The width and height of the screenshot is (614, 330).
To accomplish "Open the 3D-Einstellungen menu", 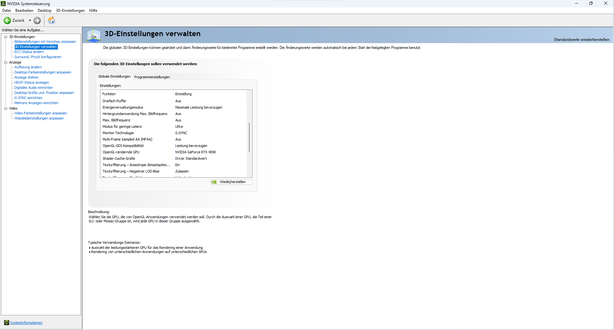I will [70, 11].
